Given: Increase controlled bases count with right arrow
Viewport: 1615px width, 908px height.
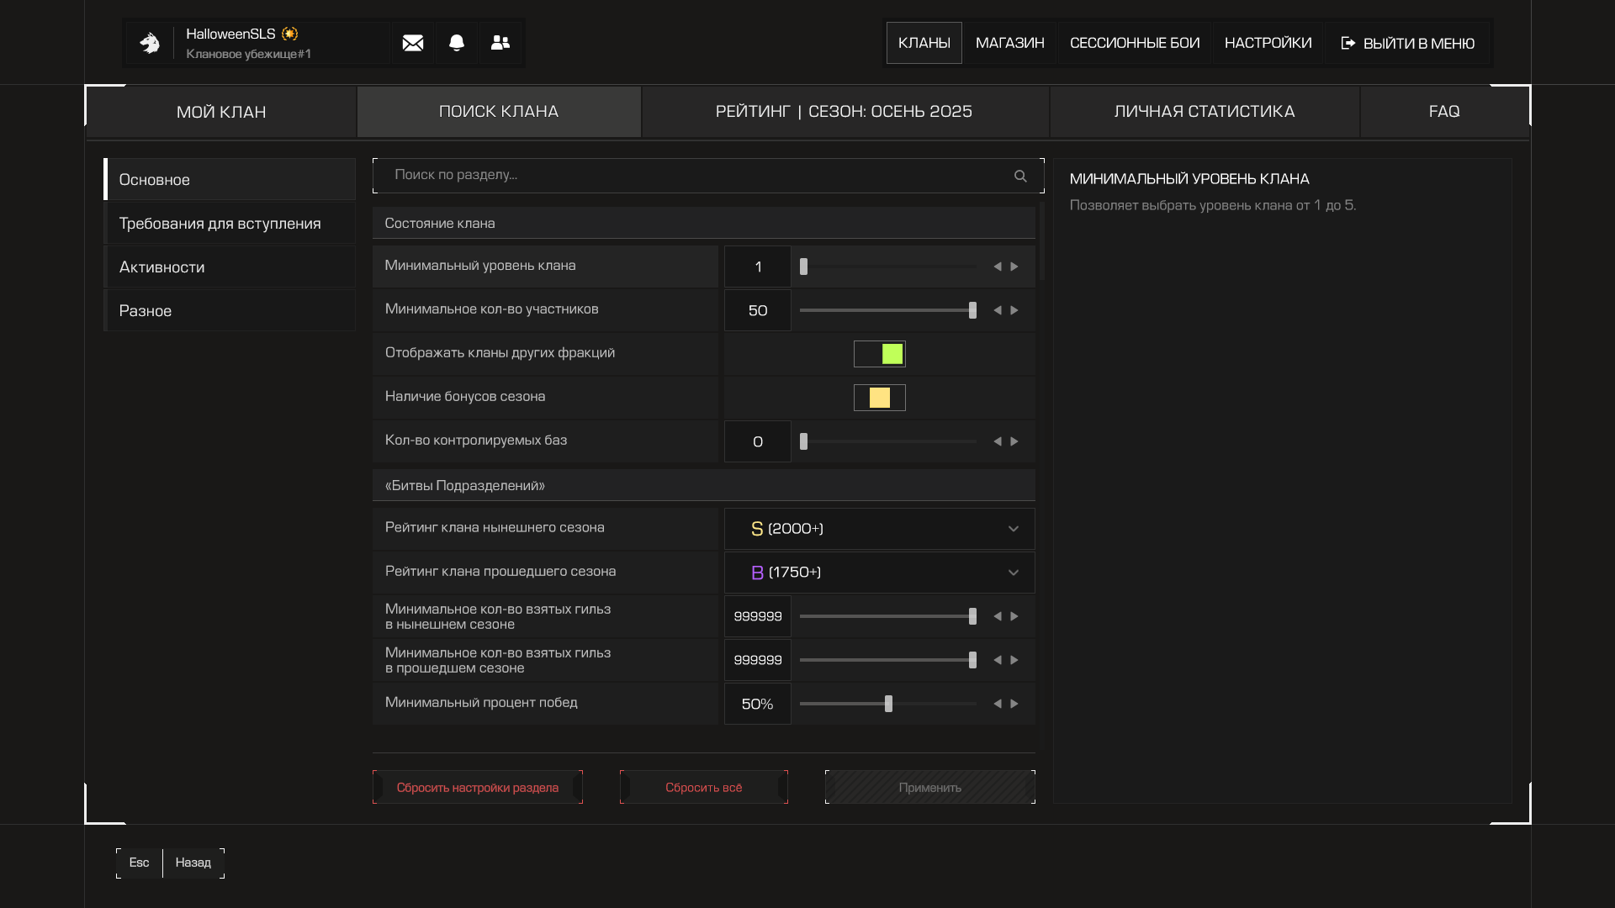Looking at the screenshot, I should pyautogui.click(x=1014, y=441).
